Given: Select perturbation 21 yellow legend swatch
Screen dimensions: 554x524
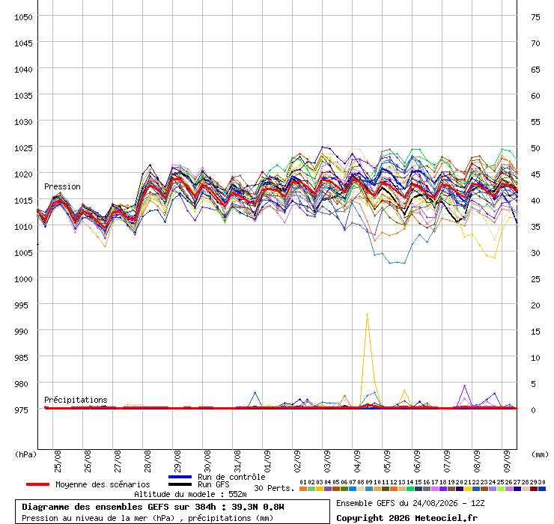Looking at the screenshot, I should [467, 489].
